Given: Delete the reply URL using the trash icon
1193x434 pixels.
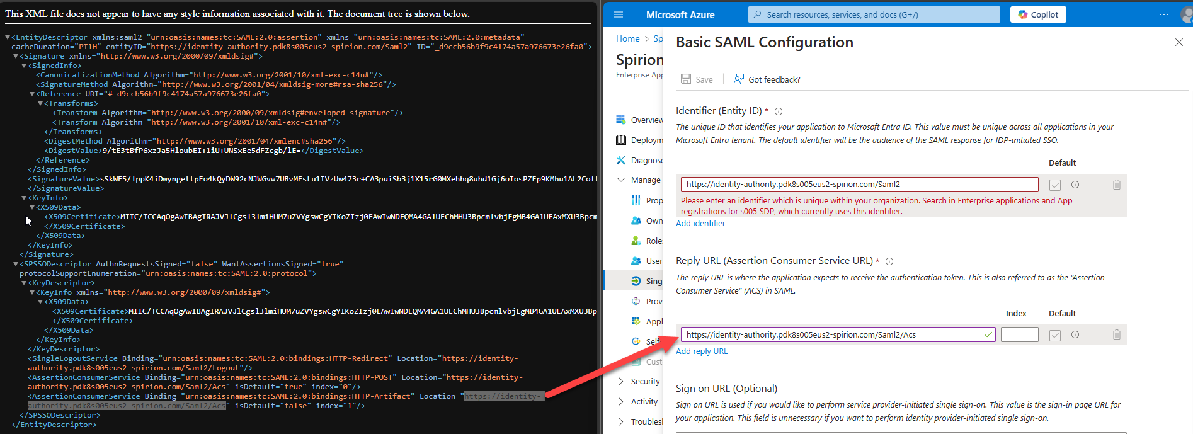Looking at the screenshot, I should pyautogui.click(x=1116, y=335).
